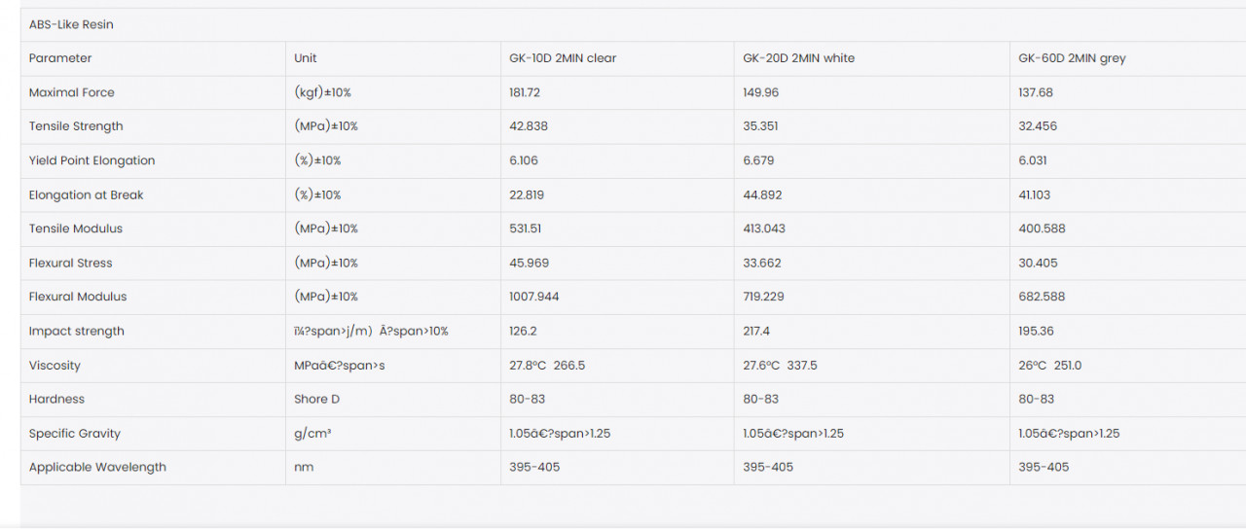The height and width of the screenshot is (529, 1246).
Task: Click the Parameter header cell
Action: 60,58
